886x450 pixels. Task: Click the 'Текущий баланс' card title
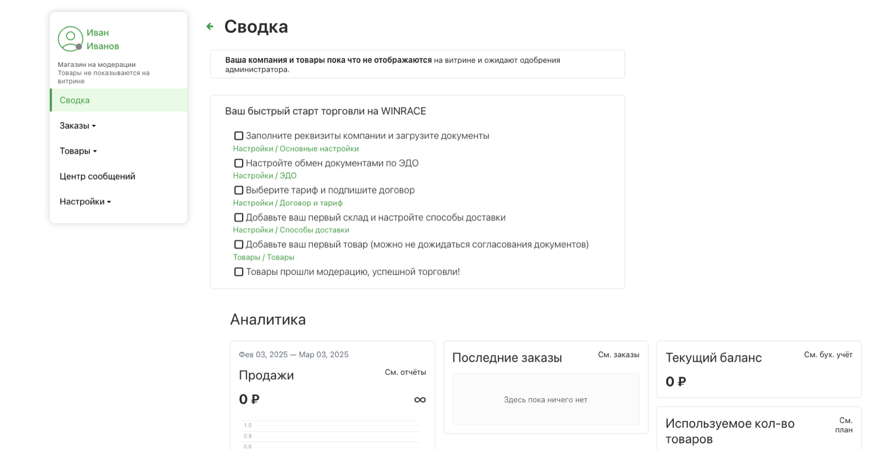tap(714, 358)
